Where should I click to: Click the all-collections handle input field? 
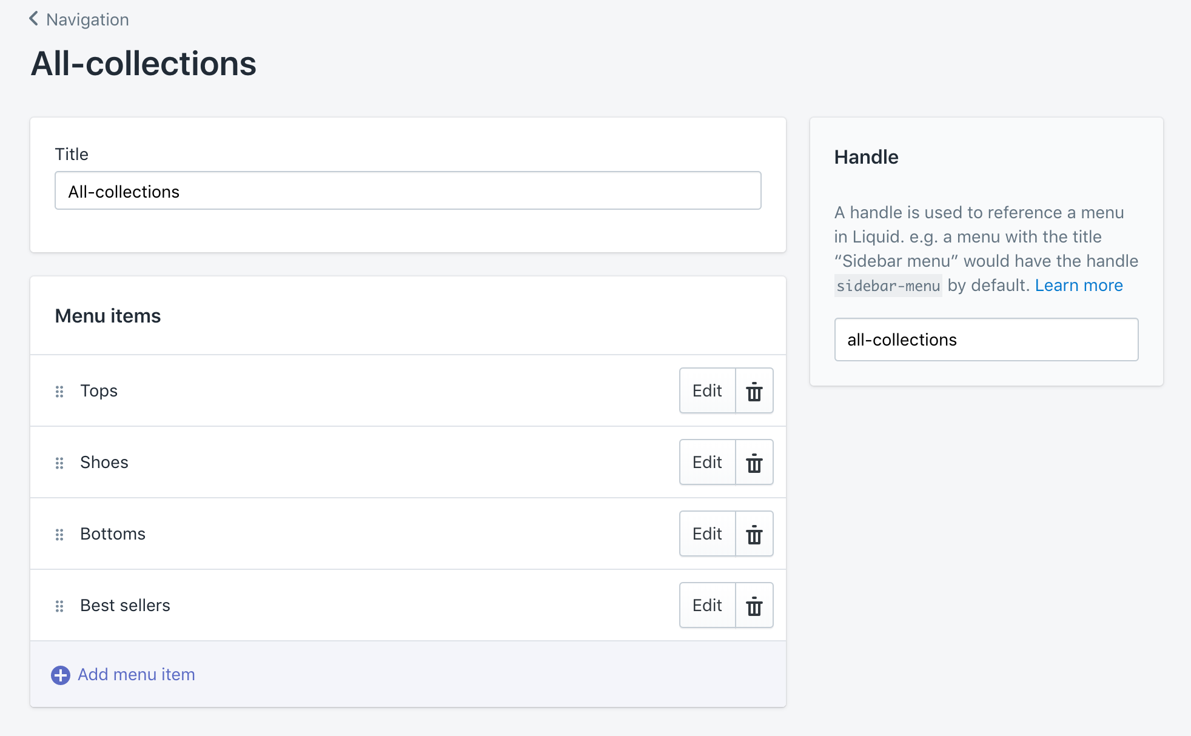coord(986,340)
